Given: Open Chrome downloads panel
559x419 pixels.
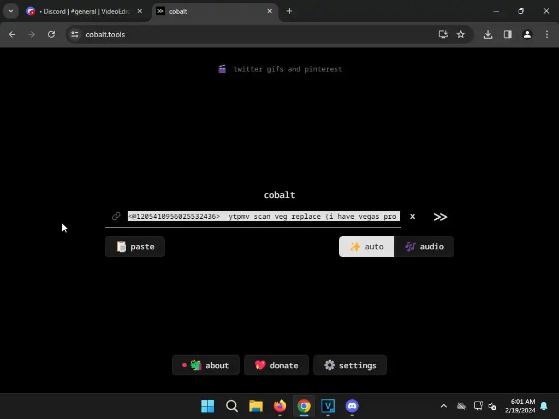Looking at the screenshot, I should tap(488, 34).
